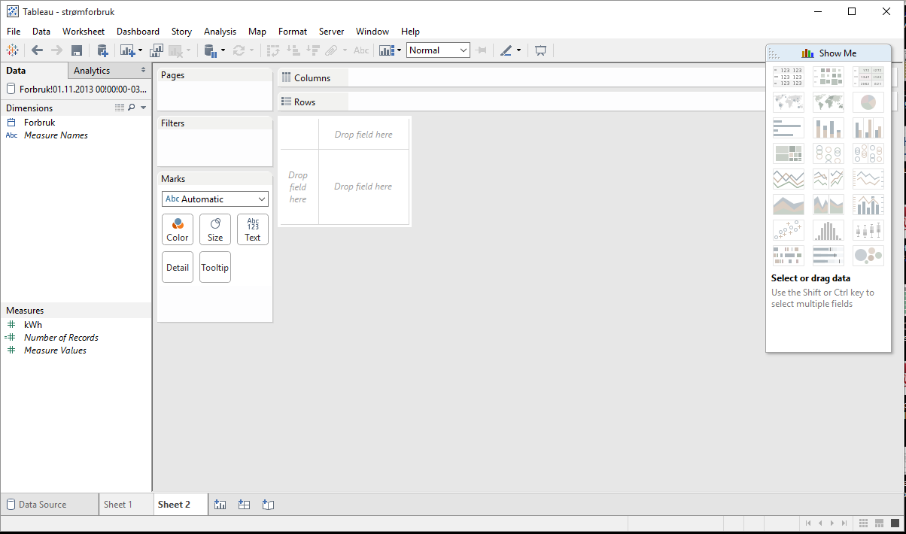
Task: Collapse the Show Me panel header
Action: coord(828,53)
